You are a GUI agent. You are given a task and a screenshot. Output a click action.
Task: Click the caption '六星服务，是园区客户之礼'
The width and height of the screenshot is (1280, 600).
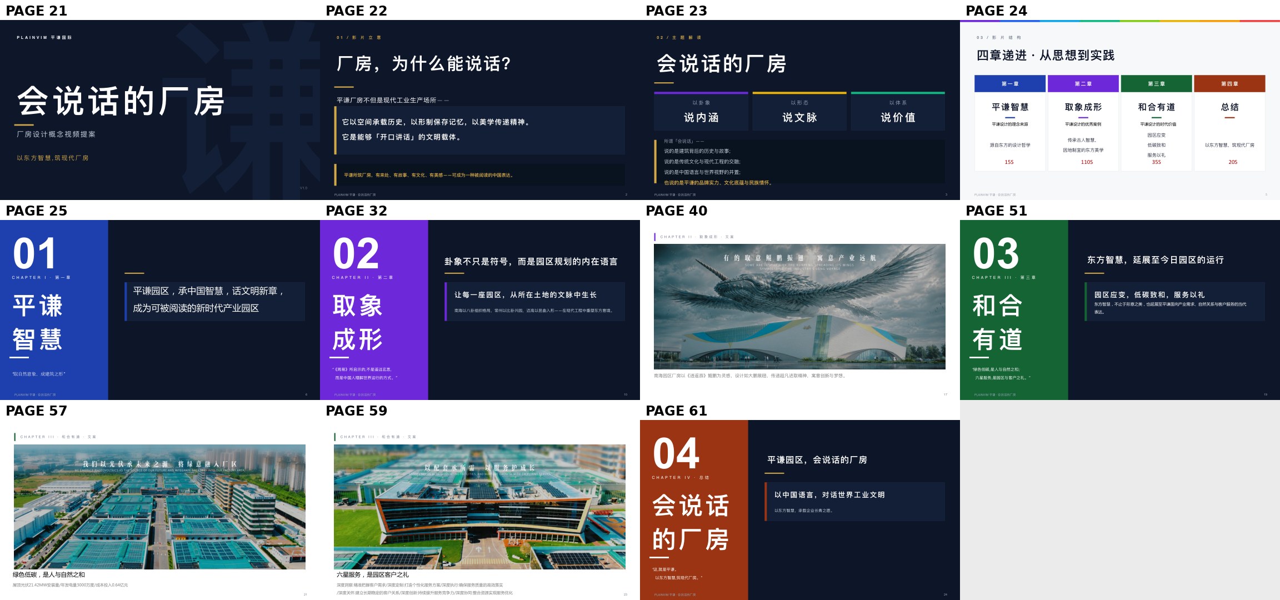click(373, 575)
